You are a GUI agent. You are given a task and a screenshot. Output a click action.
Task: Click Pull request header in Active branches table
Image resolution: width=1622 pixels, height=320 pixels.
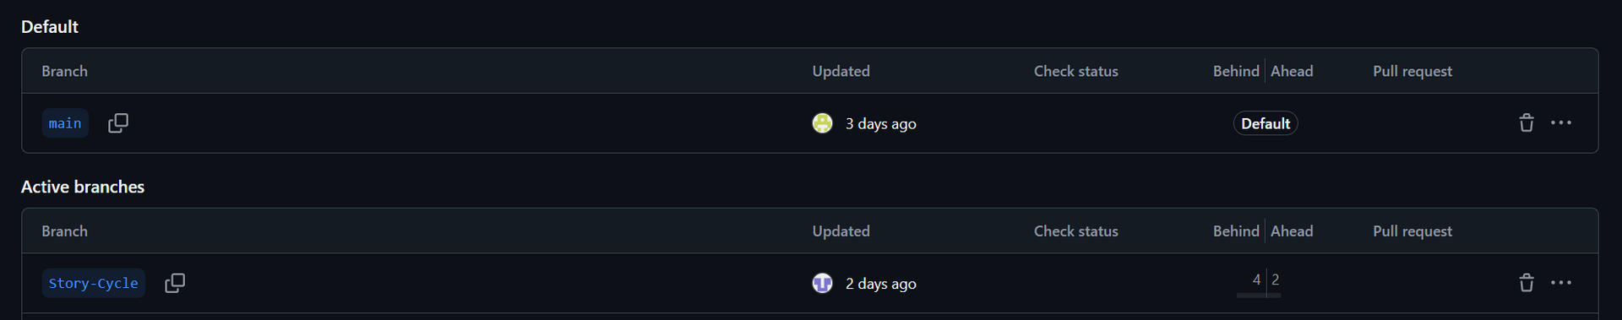(x=1412, y=231)
